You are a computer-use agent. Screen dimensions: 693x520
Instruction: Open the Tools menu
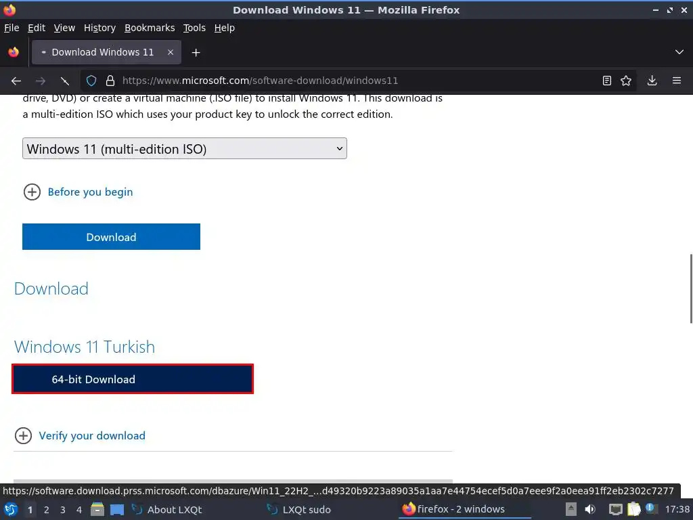(194, 28)
